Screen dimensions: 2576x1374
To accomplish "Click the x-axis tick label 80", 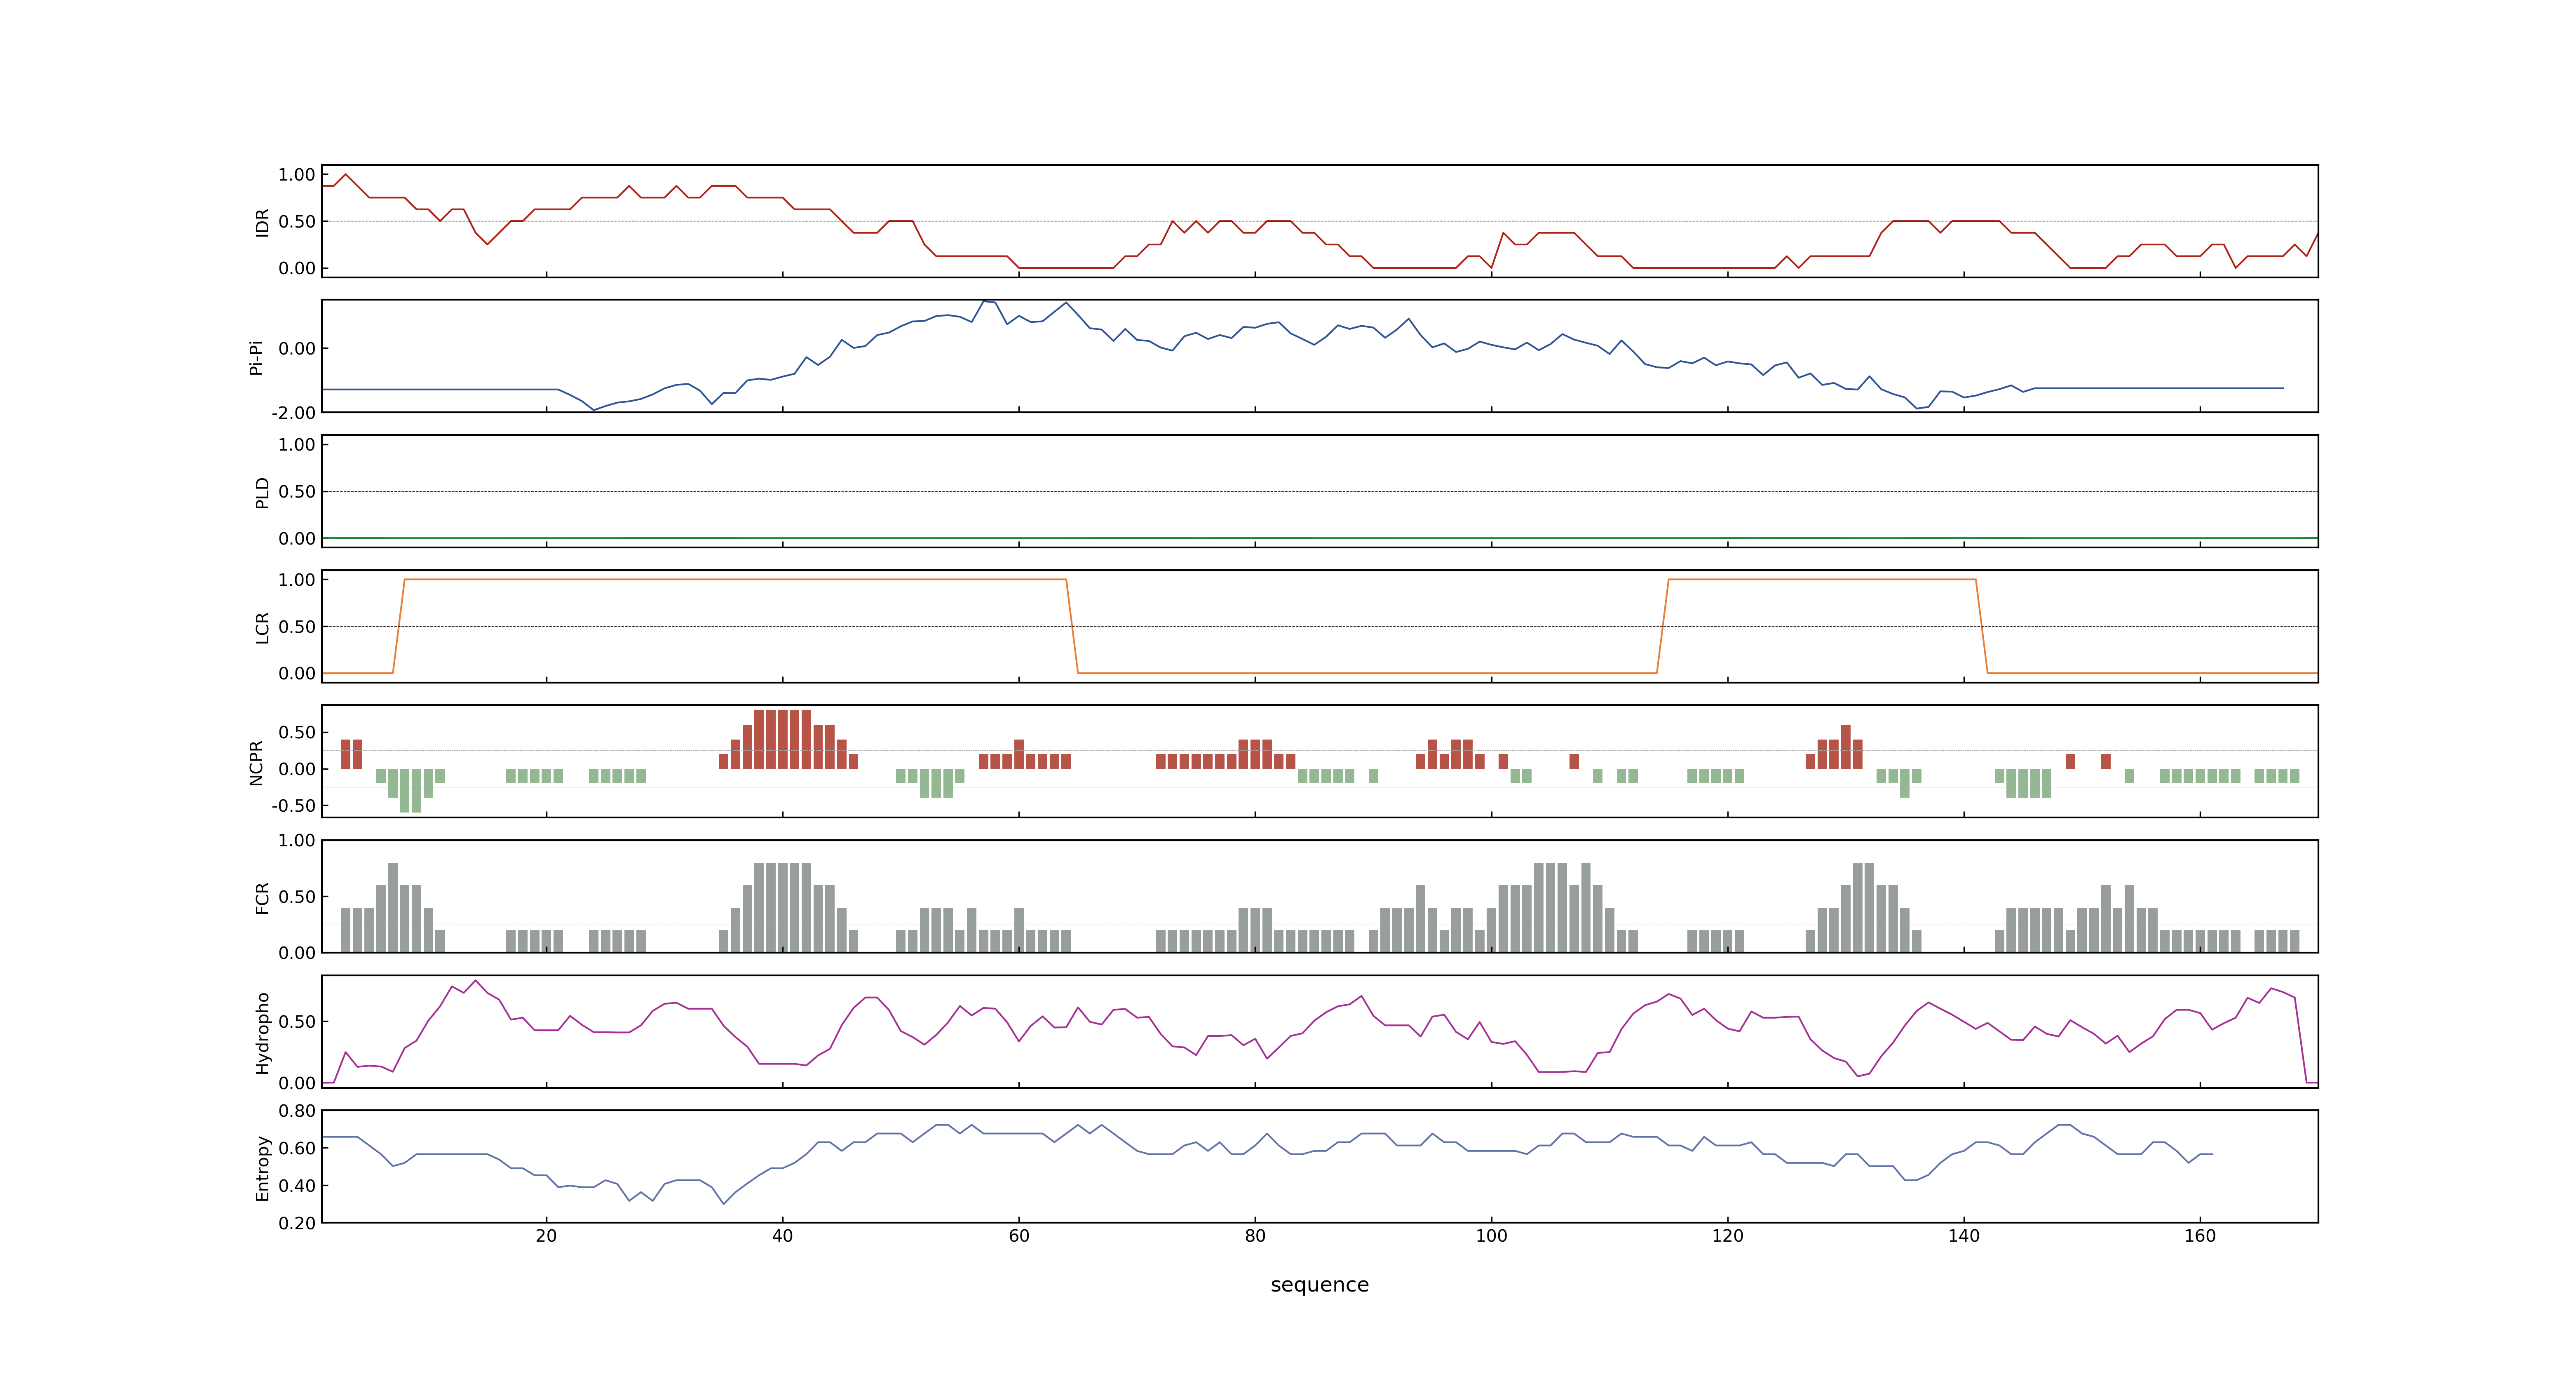I will [x=1255, y=1236].
